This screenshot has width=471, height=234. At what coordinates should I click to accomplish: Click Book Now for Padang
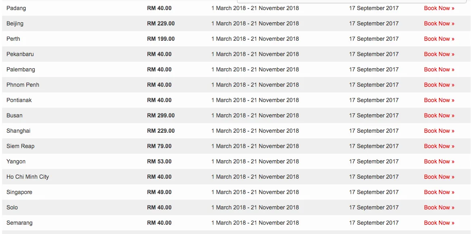439,8
